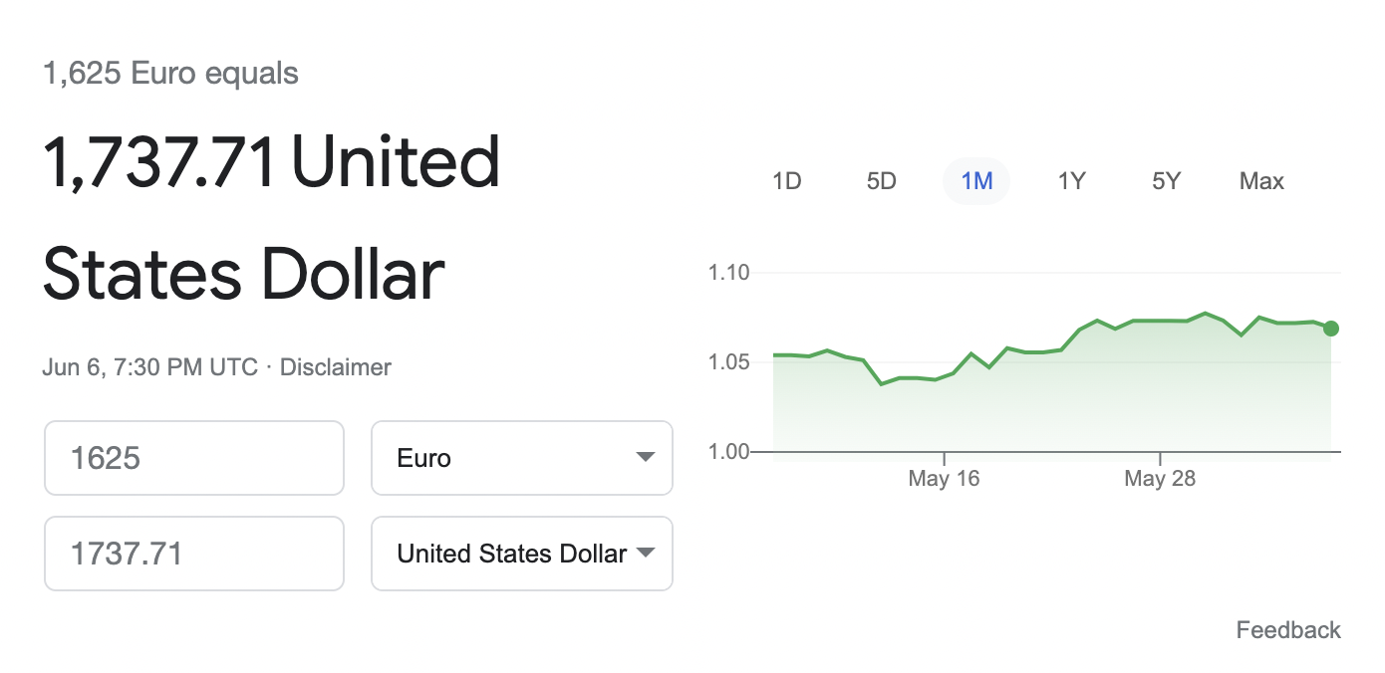Image resolution: width=1385 pixels, height=673 pixels.
Task: Open the Euro currency dropdown
Action: click(x=521, y=458)
